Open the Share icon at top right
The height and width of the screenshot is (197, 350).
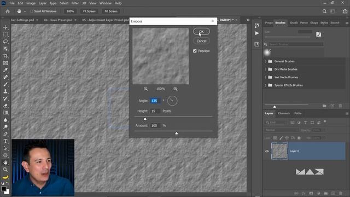(345, 11)
